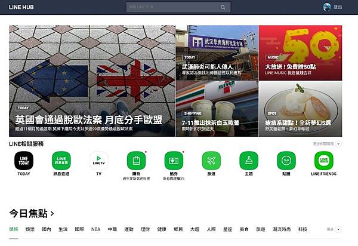Open the 7-11推出抹茶白玉歐蕾 shopping tile
The height and width of the screenshot is (246, 358).
pos(217,109)
